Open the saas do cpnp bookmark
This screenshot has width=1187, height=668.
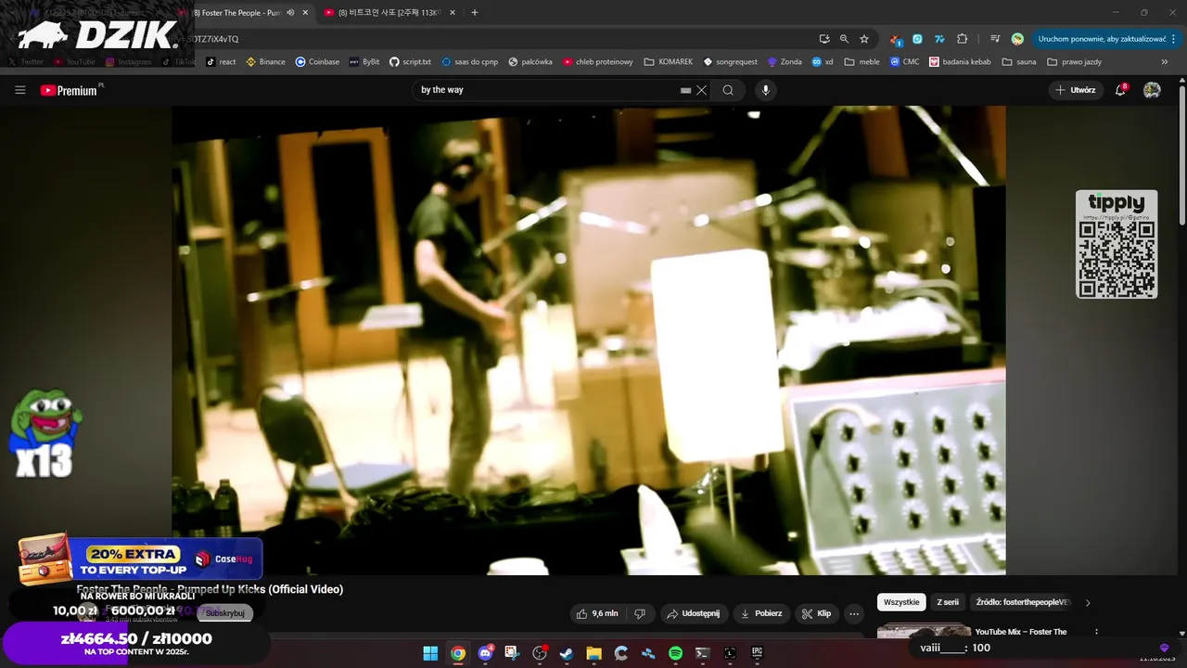[x=469, y=62]
